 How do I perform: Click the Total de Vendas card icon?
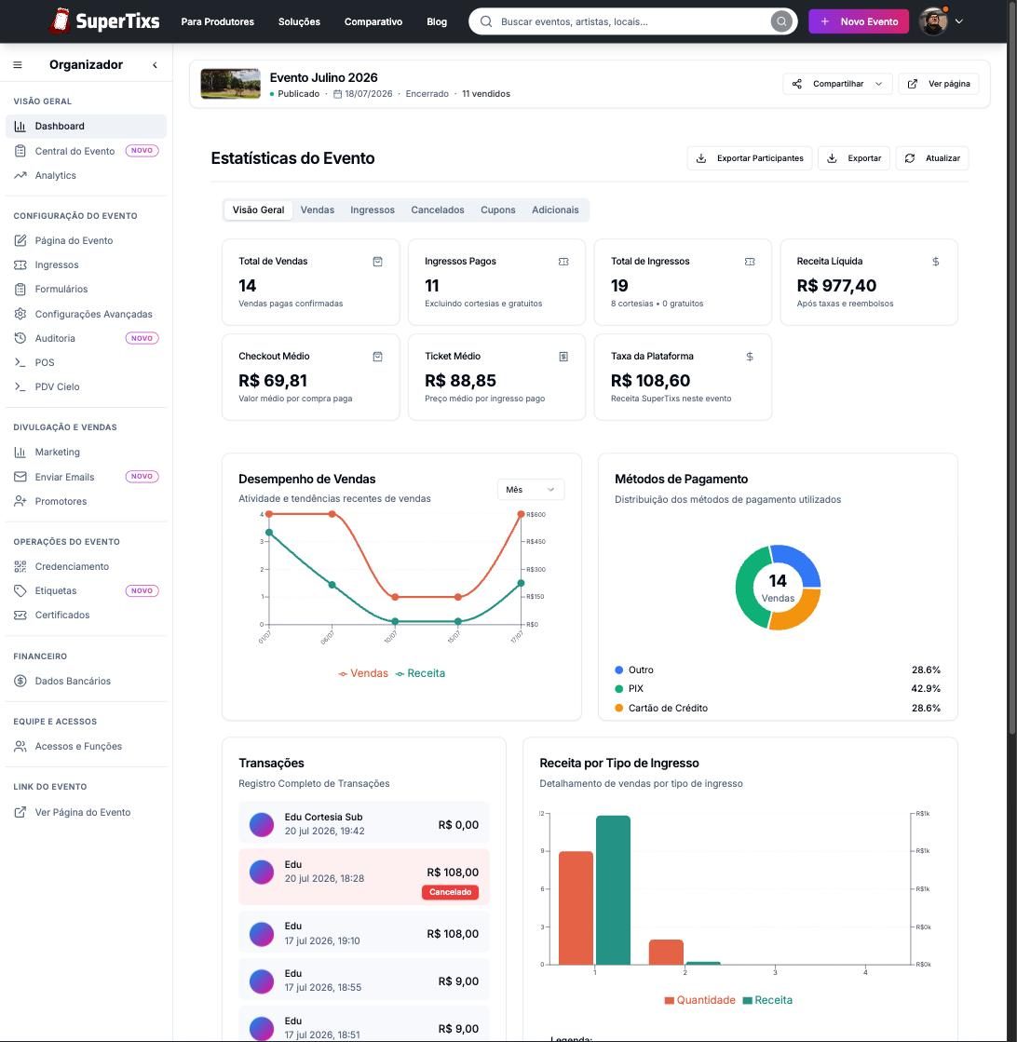(377, 262)
